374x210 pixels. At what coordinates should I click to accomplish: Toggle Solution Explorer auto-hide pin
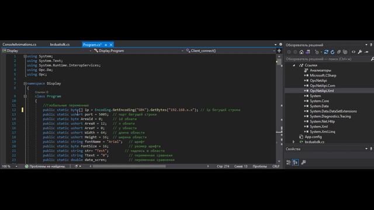(x=371, y=45)
